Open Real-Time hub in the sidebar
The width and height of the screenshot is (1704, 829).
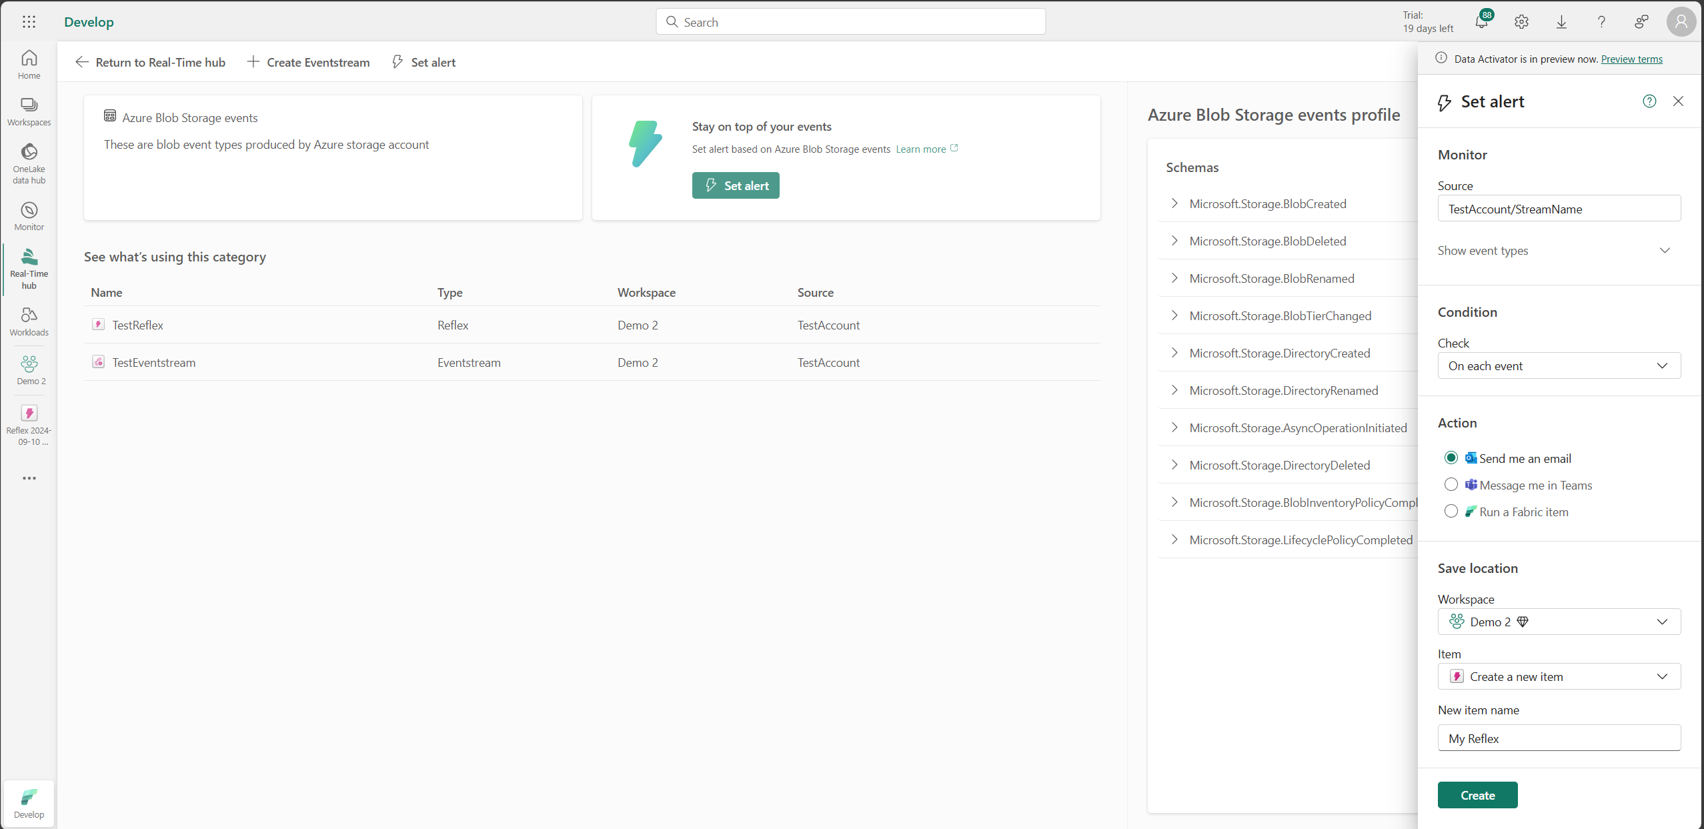coord(29,269)
